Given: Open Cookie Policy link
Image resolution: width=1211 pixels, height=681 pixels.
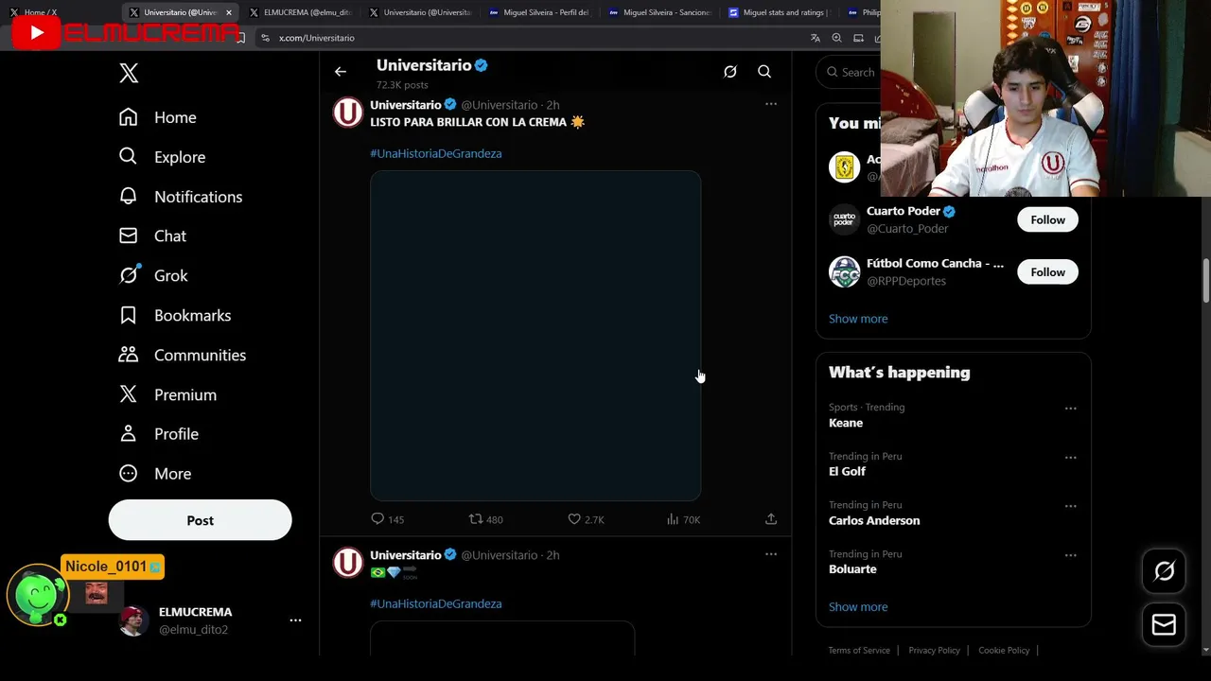Looking at the screenshot, I should pos(1004,651).
